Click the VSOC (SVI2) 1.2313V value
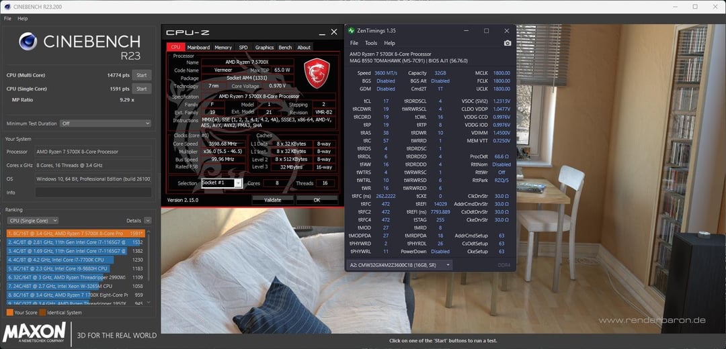 (501, 101)
